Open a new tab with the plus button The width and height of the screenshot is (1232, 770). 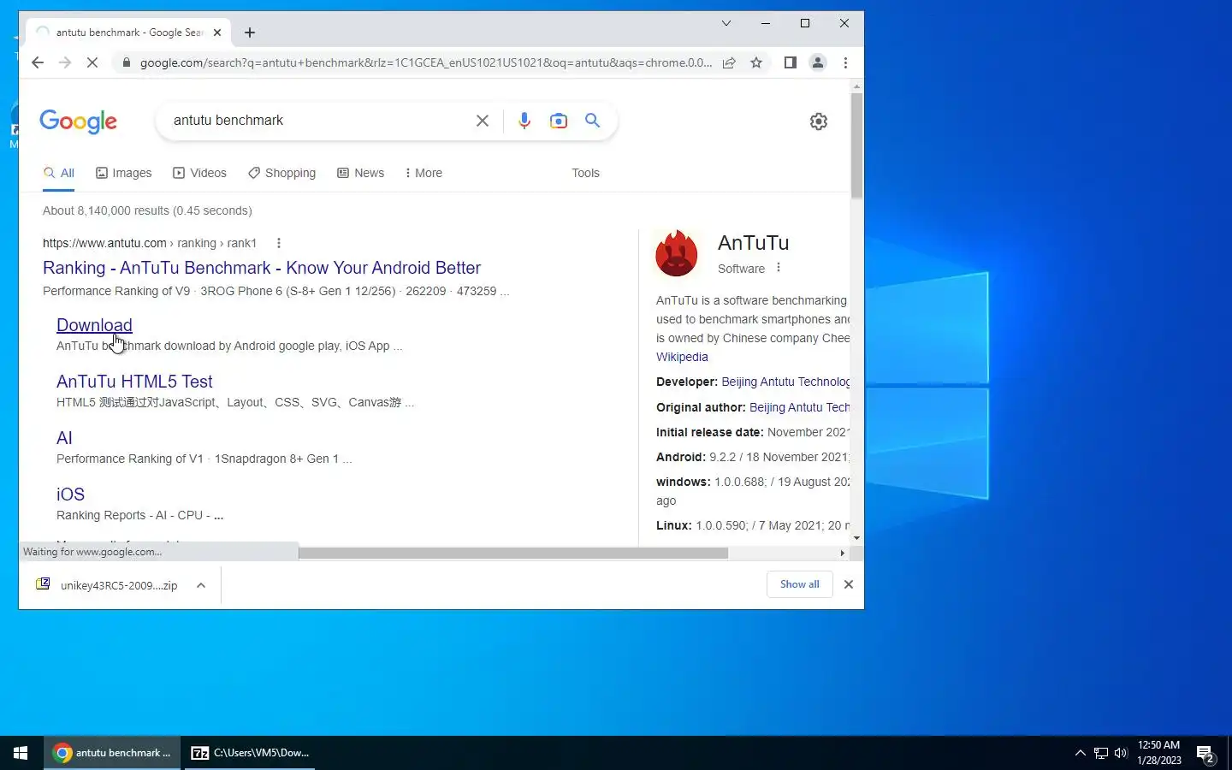coord(250,33)
